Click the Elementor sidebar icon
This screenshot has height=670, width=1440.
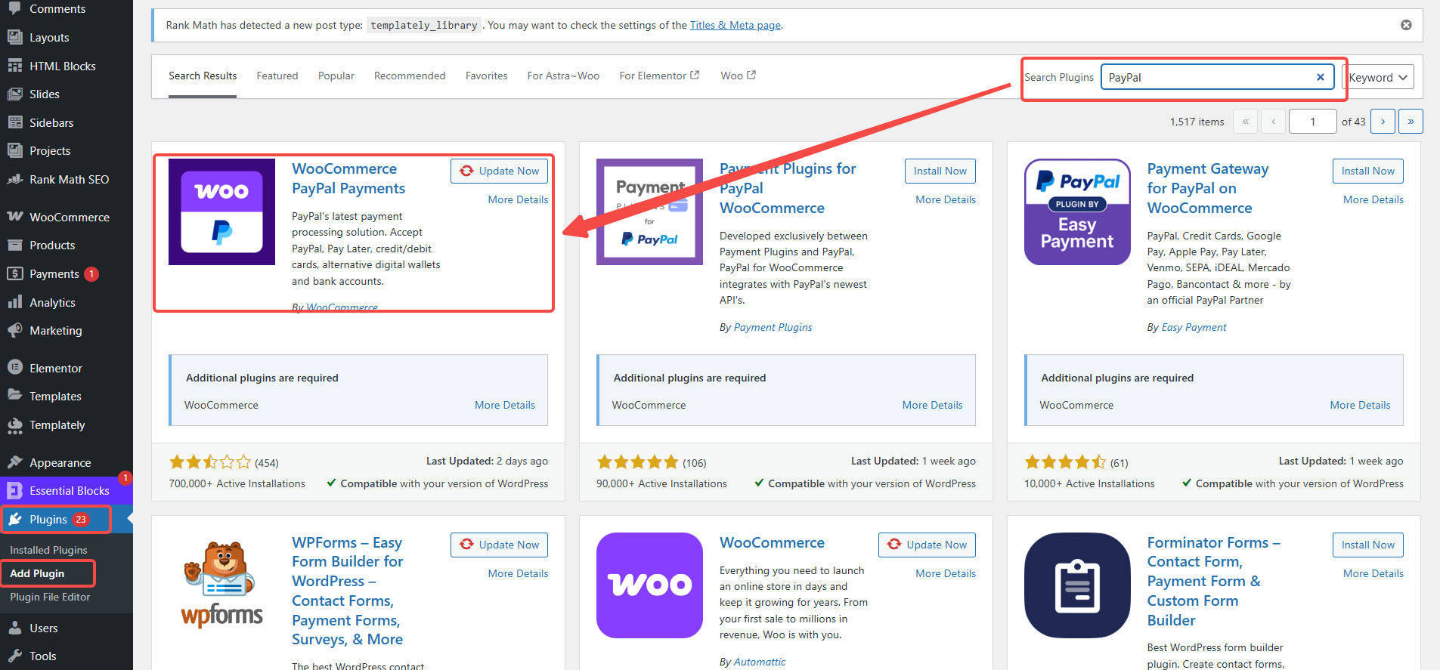coord(15,368)
